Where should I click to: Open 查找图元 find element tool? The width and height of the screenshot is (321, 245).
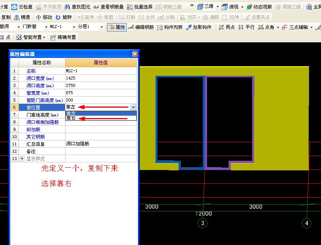click(x=78, y=7)
